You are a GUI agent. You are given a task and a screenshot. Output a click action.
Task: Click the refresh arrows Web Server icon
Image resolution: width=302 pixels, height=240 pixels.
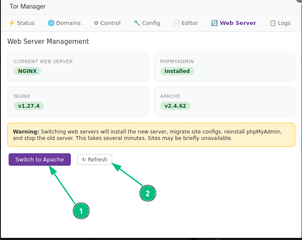(x=214, y=23)
